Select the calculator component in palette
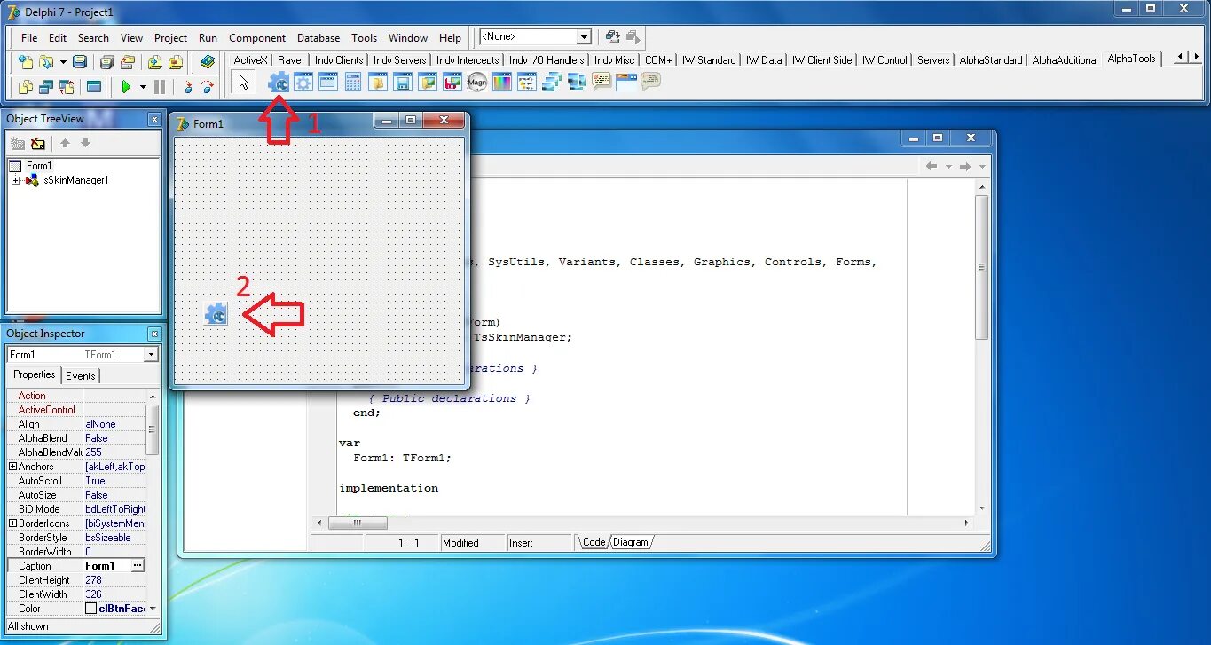 (x=353, y=83)
